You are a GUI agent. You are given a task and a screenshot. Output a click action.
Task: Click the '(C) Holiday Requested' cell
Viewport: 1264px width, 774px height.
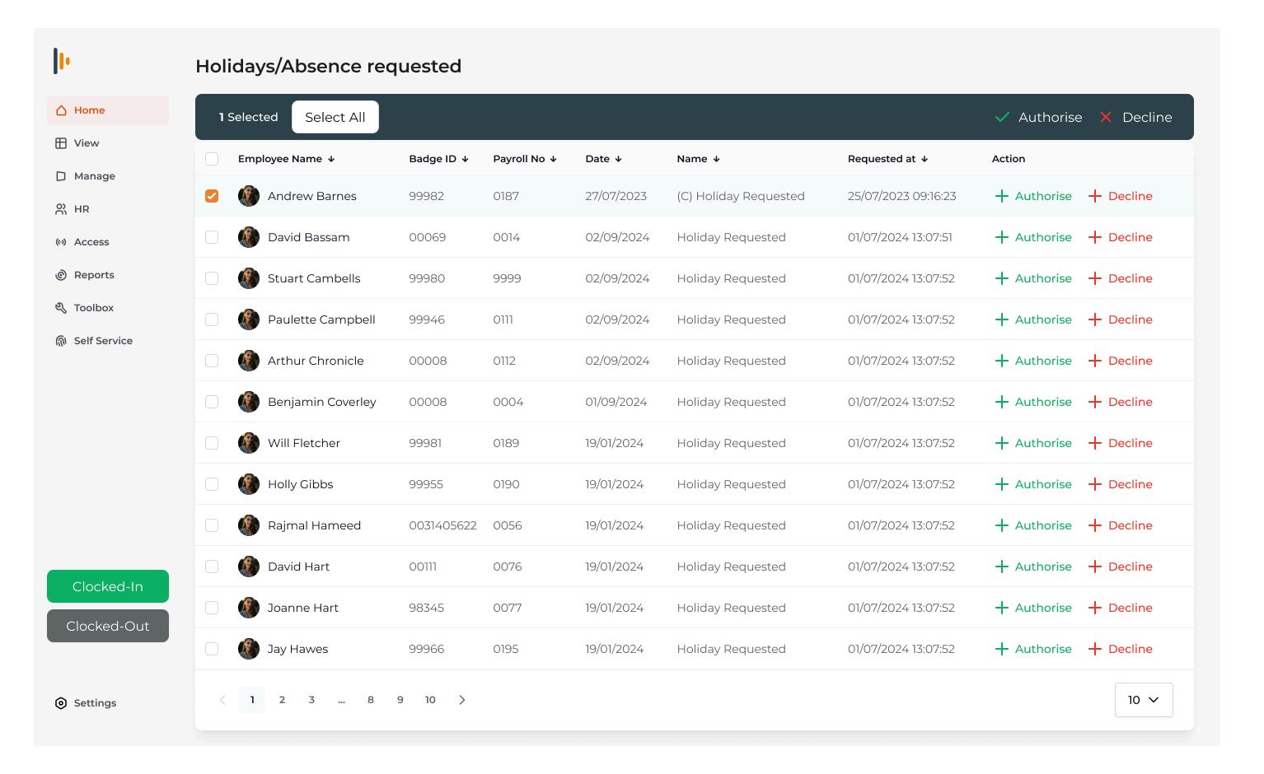point(741,196)
